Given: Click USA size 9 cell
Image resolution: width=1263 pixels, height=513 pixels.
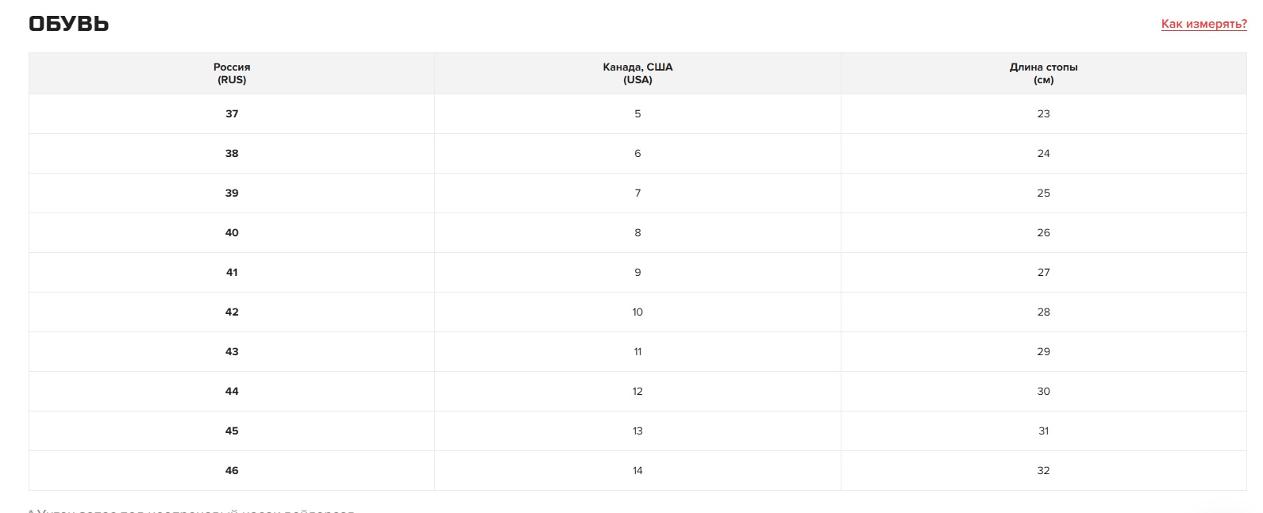Looking at the screenshot, I should click(x=637, y=273).
